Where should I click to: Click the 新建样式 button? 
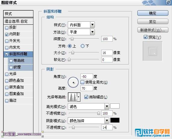click(x=153, y=30)
